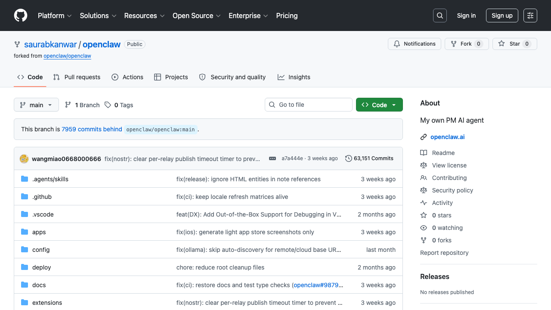Click wangmiao0668000666's avatar image
This screenshot has width=551, height=310.
(x=24, y=158)
